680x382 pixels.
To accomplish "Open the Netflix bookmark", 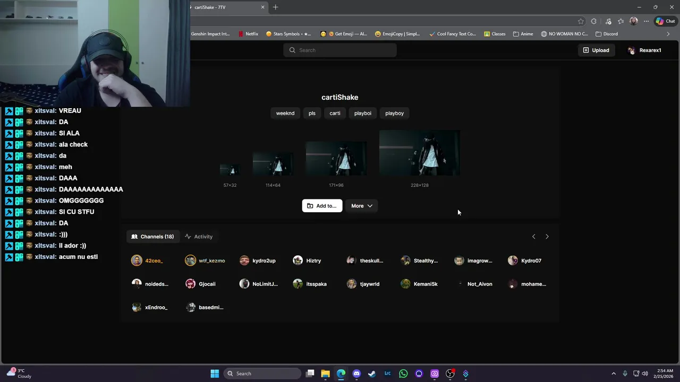I will click(x=248, y=34).
